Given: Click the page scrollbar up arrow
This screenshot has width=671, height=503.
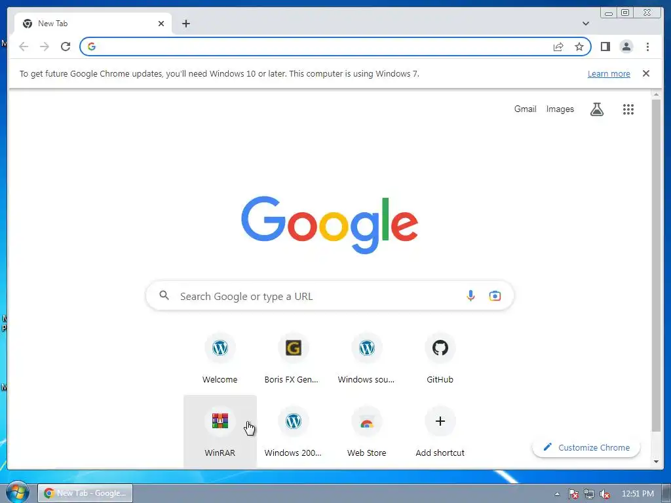Looking at the screenshot, I should click(x=656, y=94).
